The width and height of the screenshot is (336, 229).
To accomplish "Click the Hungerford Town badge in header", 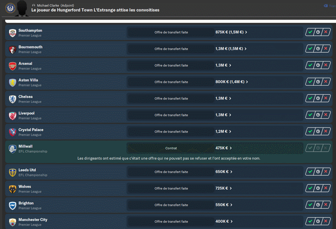I will 10,7.
